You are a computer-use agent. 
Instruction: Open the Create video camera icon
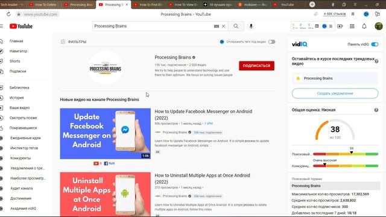340,26
